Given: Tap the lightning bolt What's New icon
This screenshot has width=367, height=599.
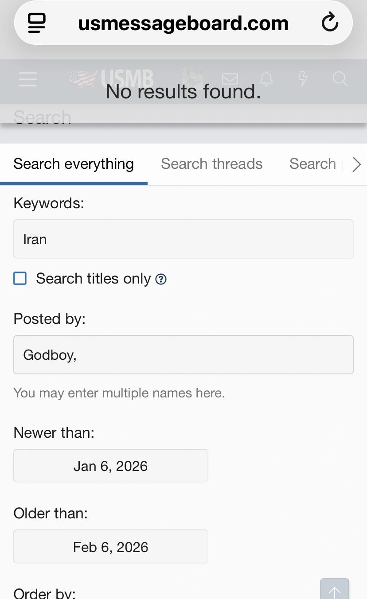Looking at the screenshot, I should tap(303, 79).
